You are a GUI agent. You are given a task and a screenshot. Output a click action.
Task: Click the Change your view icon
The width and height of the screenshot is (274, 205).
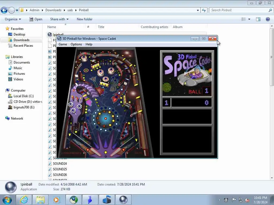pos(243,19)
